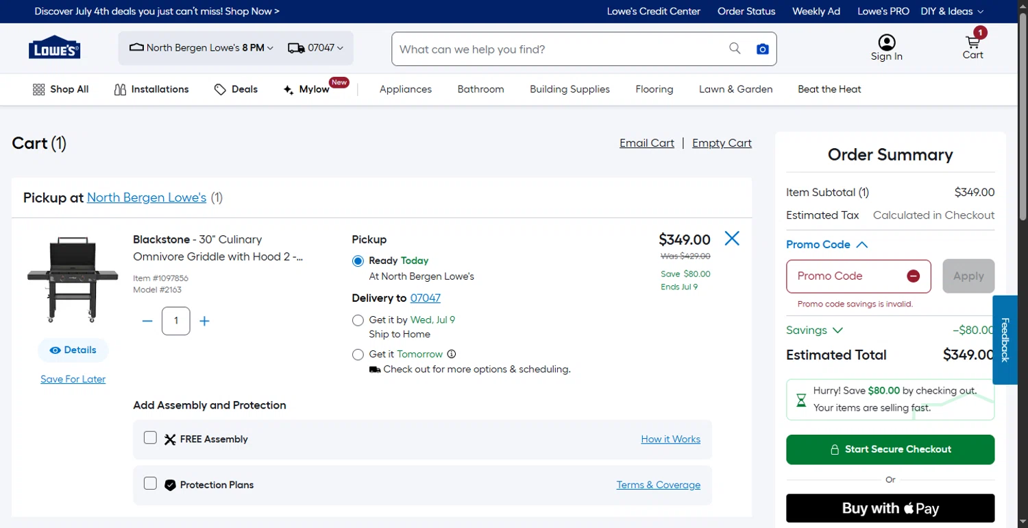The height and width of the screenshot is (528, 1028).
Task: Expand DIY & Ideas dropdown
Action: tap(952, 11)
